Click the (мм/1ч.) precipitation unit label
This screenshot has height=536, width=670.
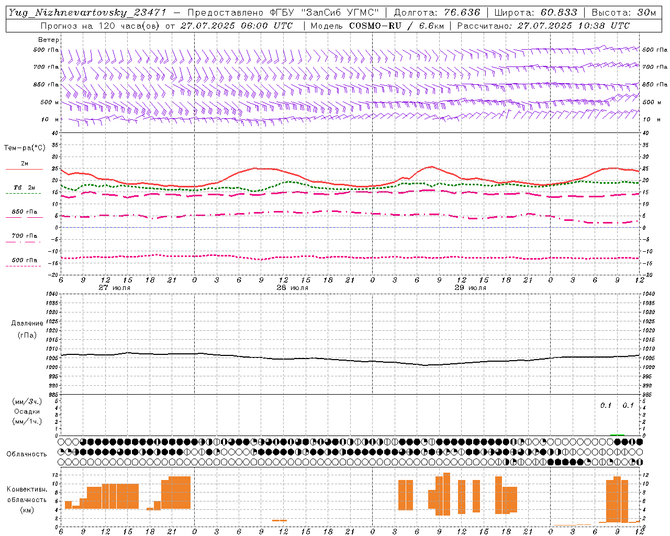pos(27,421)
